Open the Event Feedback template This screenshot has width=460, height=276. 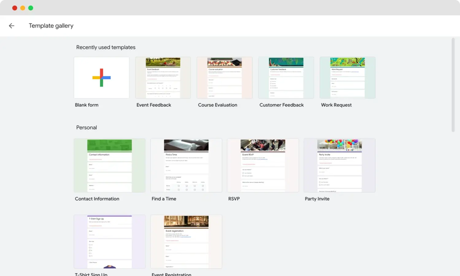(x=163, y=77)
